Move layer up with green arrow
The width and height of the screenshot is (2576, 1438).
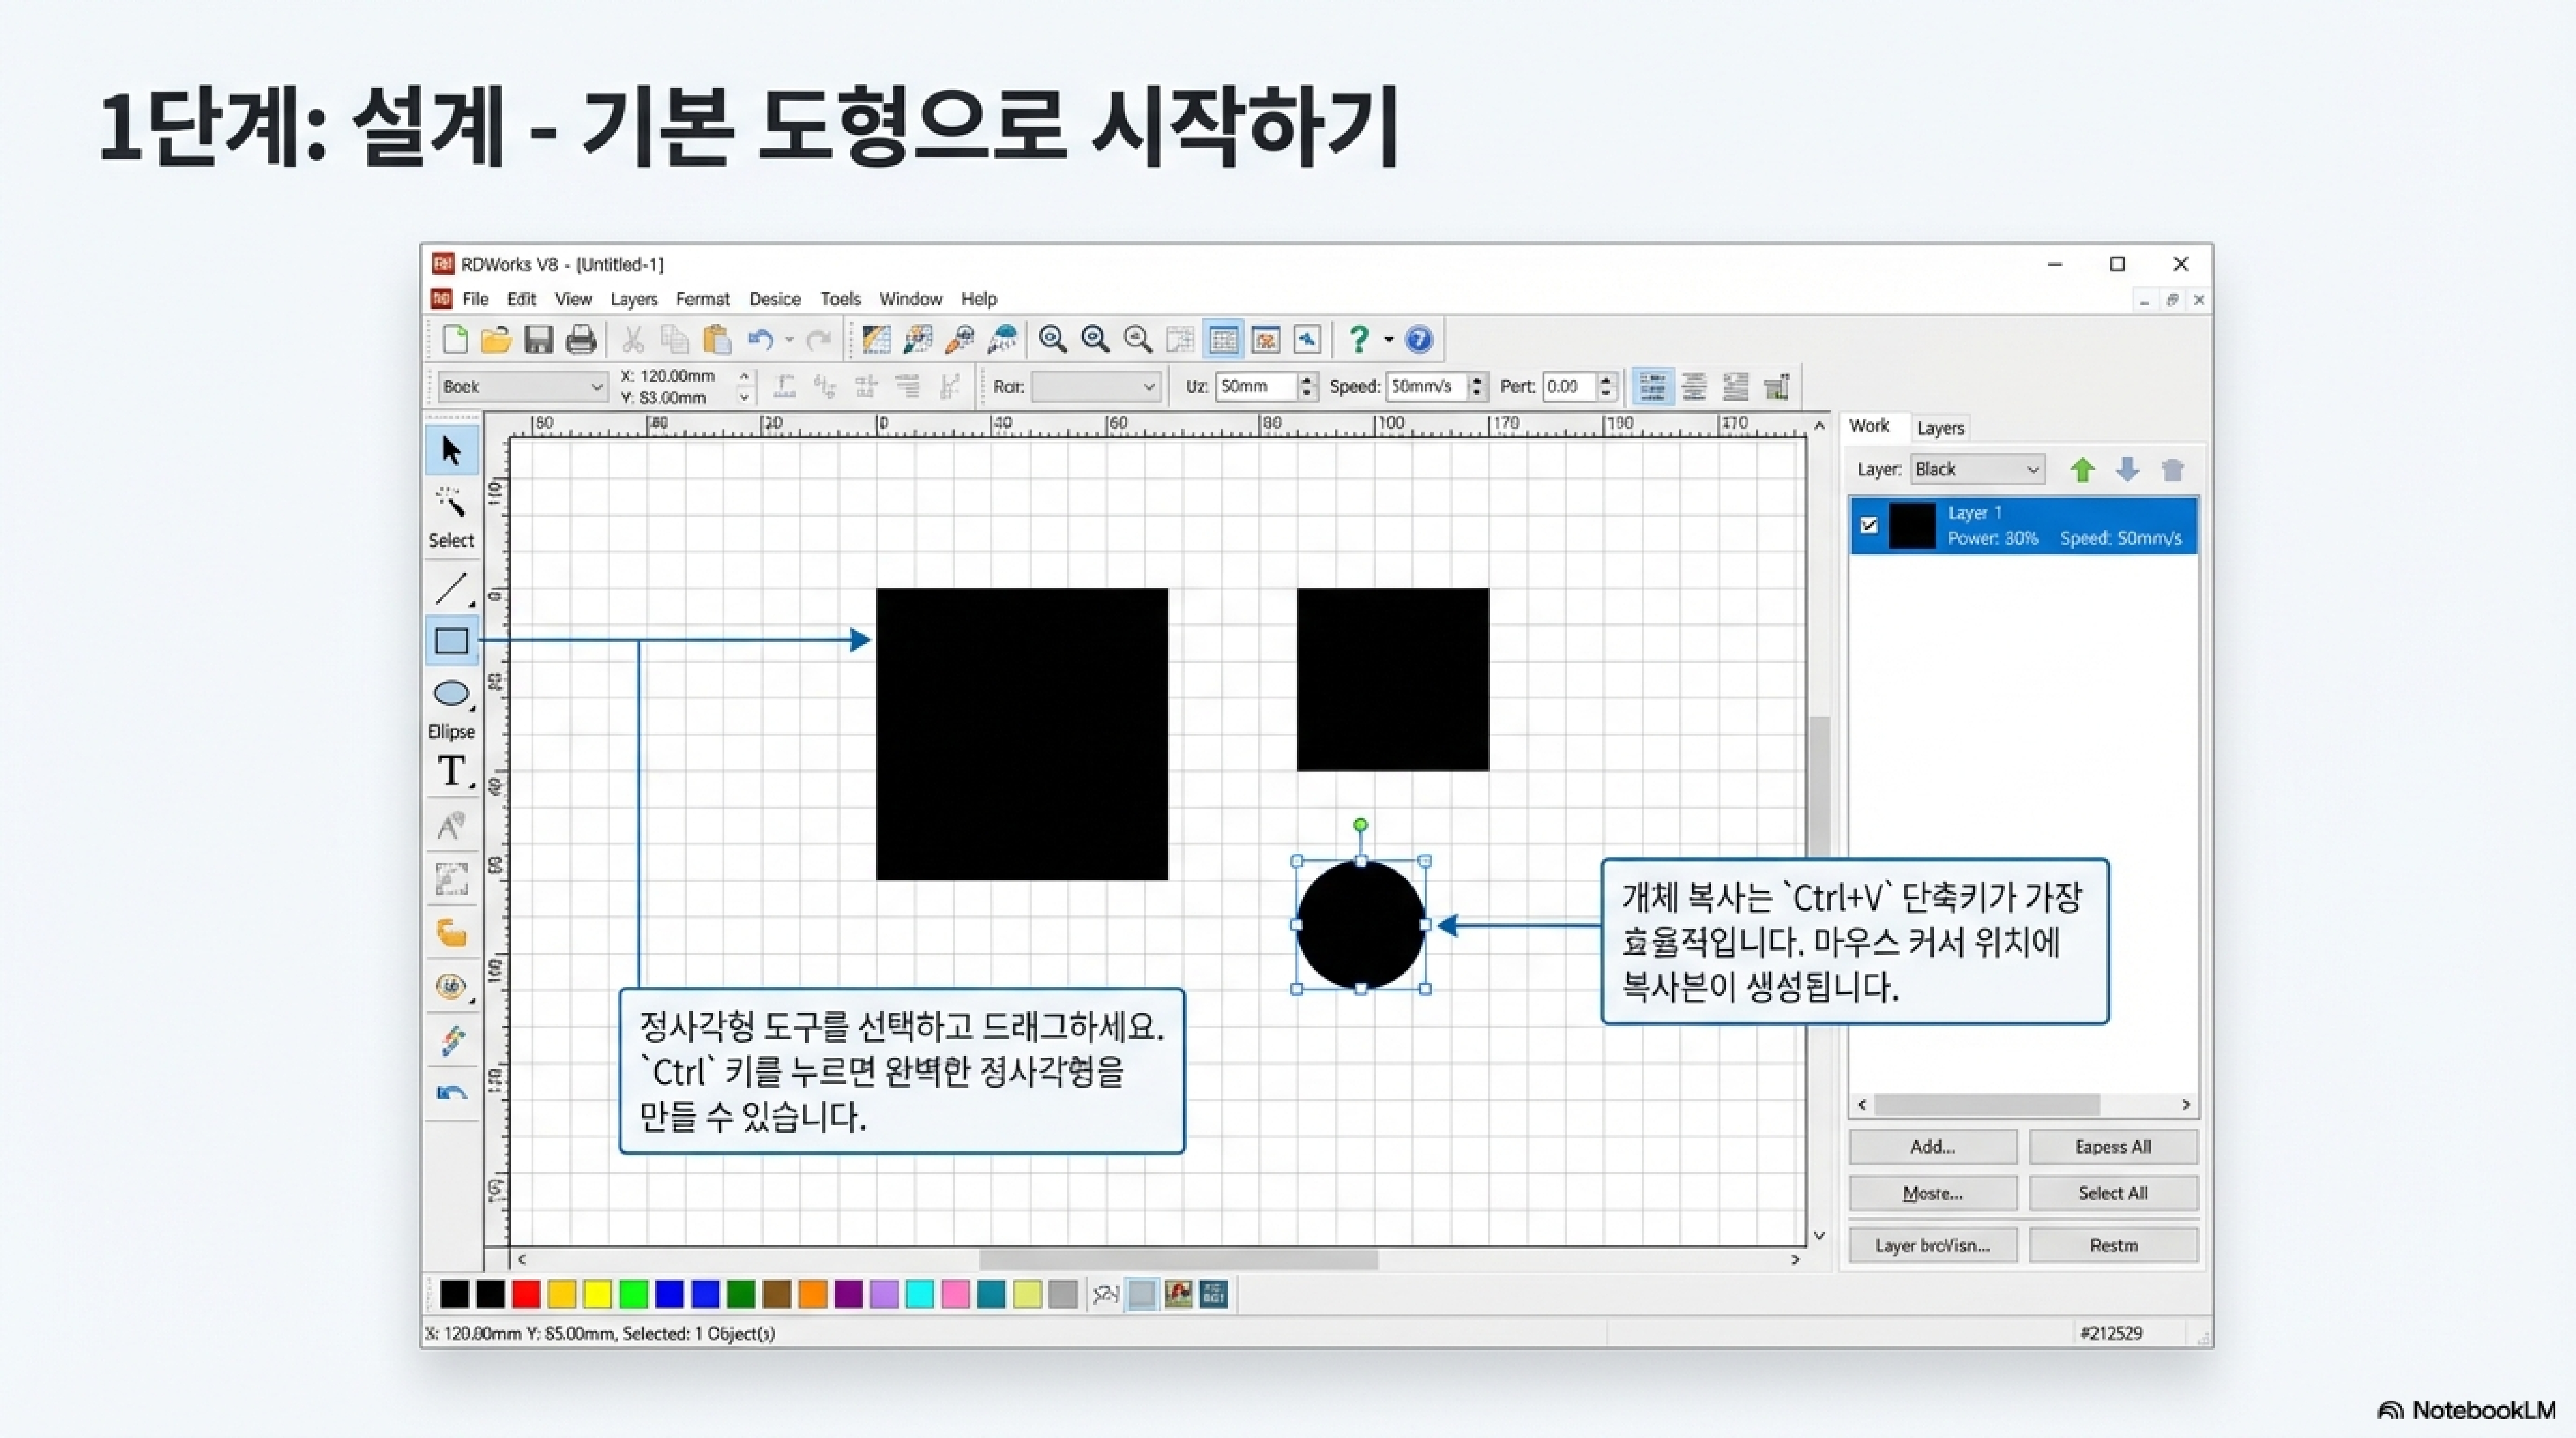pos(2082,470)
